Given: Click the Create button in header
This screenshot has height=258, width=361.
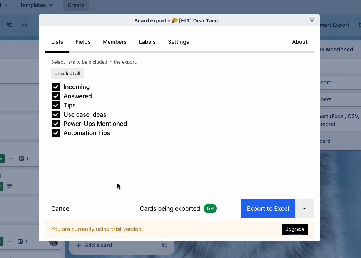Looking at the screenshot, I should (x=76, y=5).
